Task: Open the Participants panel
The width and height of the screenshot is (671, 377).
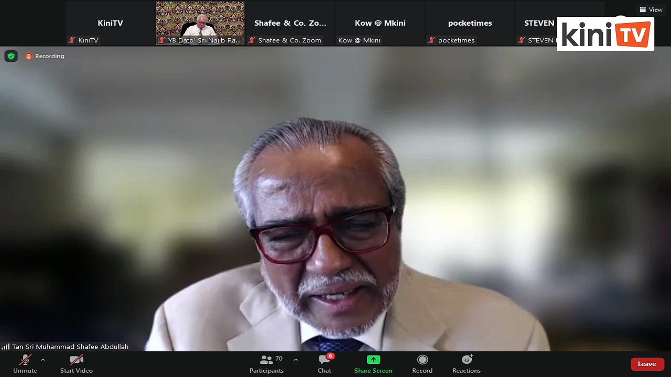Action: pos(267,364)
